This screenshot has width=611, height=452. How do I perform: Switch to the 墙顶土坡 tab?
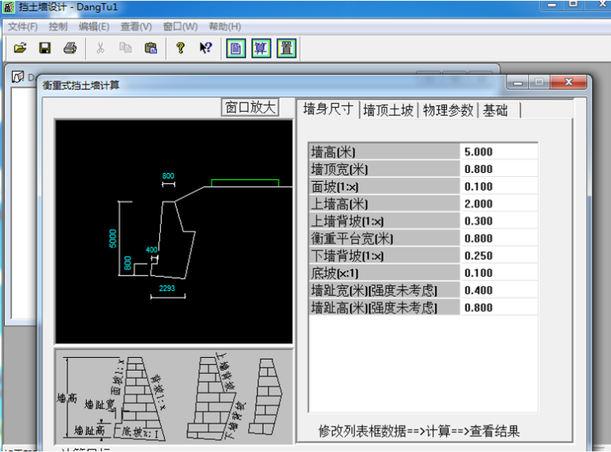388,110
